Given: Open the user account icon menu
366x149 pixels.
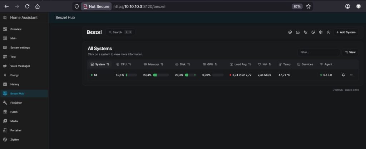Looking at the screenshot, I should (x=328, y=32).
